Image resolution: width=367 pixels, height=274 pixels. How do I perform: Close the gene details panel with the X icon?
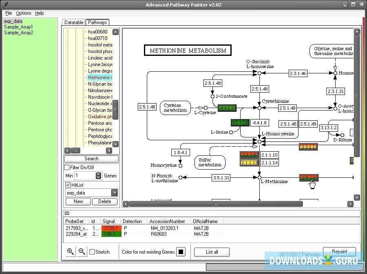(x=67, y=213)
